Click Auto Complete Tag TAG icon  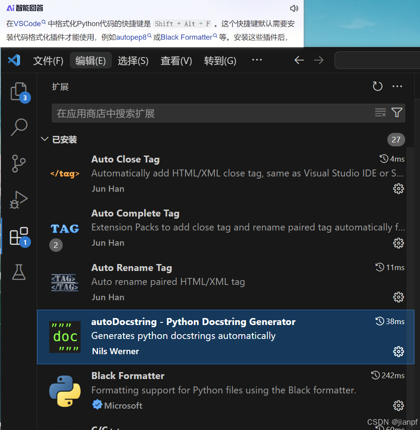pyautogui.click(x=65, y=229)
